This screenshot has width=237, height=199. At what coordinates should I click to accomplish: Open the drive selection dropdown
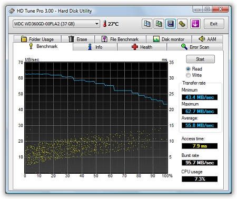click(x=56, y=24)
